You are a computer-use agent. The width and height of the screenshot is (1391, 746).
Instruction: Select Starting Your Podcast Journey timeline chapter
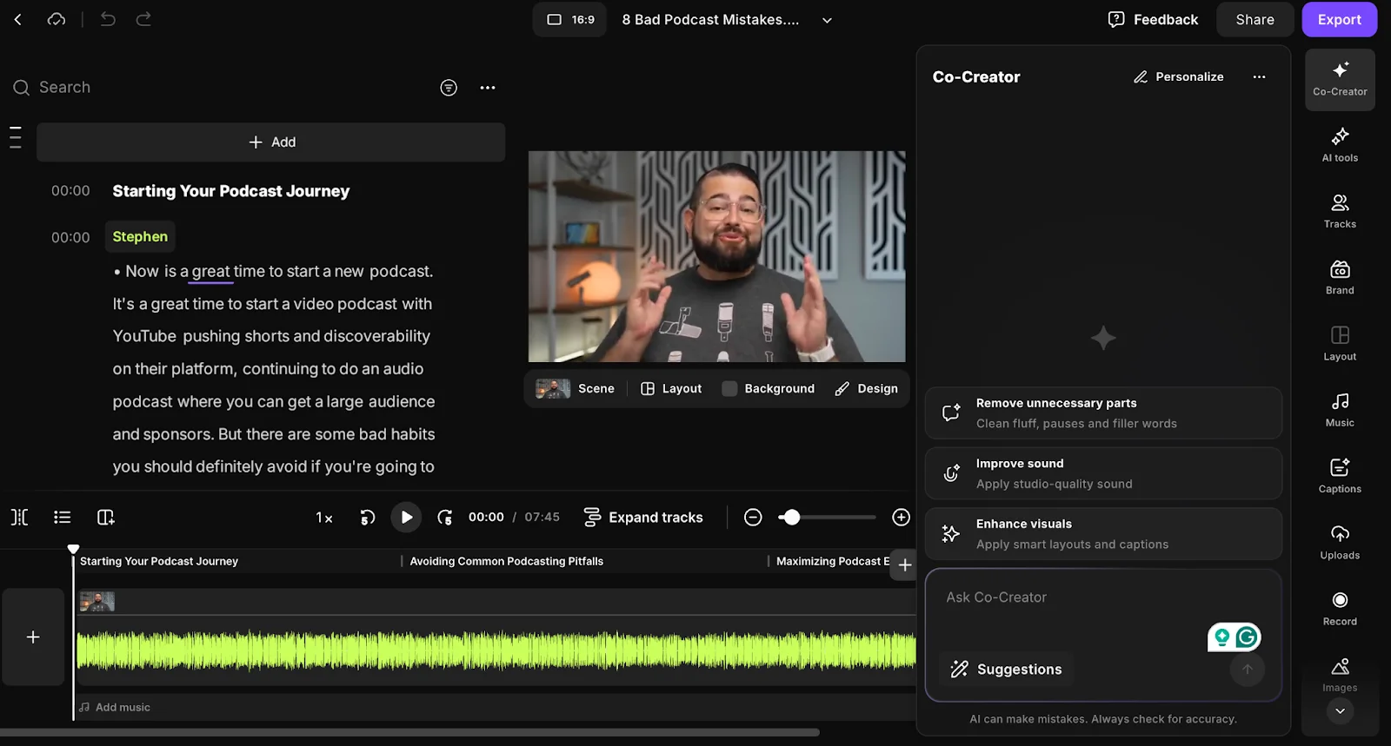tap(159, 561)
